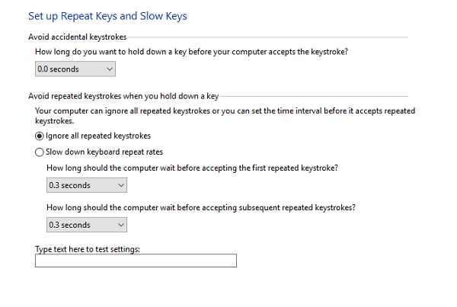Image resolution: width=457 pixels, height=307 pixels.
Task: Click the test settings text box
Action: tap(136, 261)
